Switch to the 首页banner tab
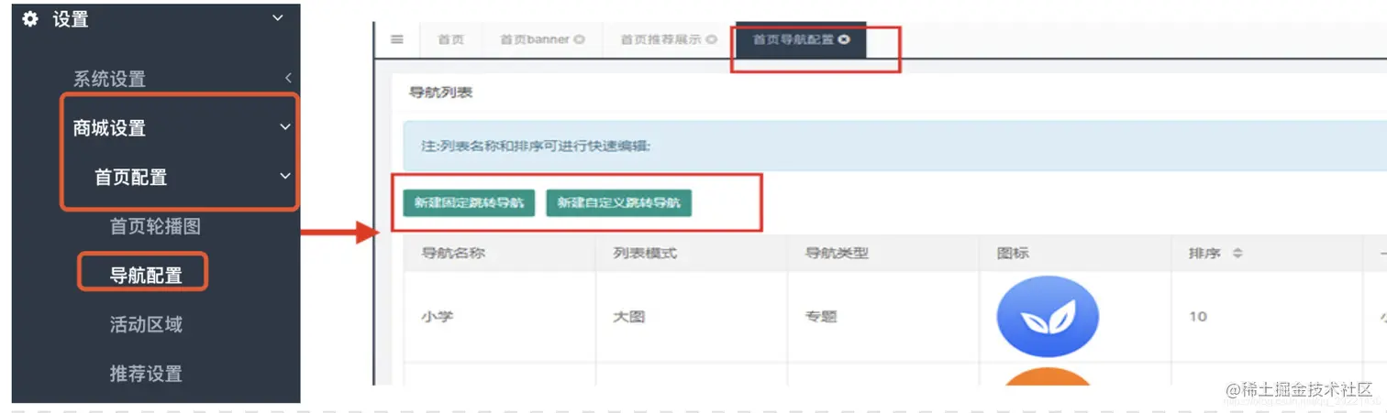The height and width of the screenshot is (413, 1387). point(541,40)
